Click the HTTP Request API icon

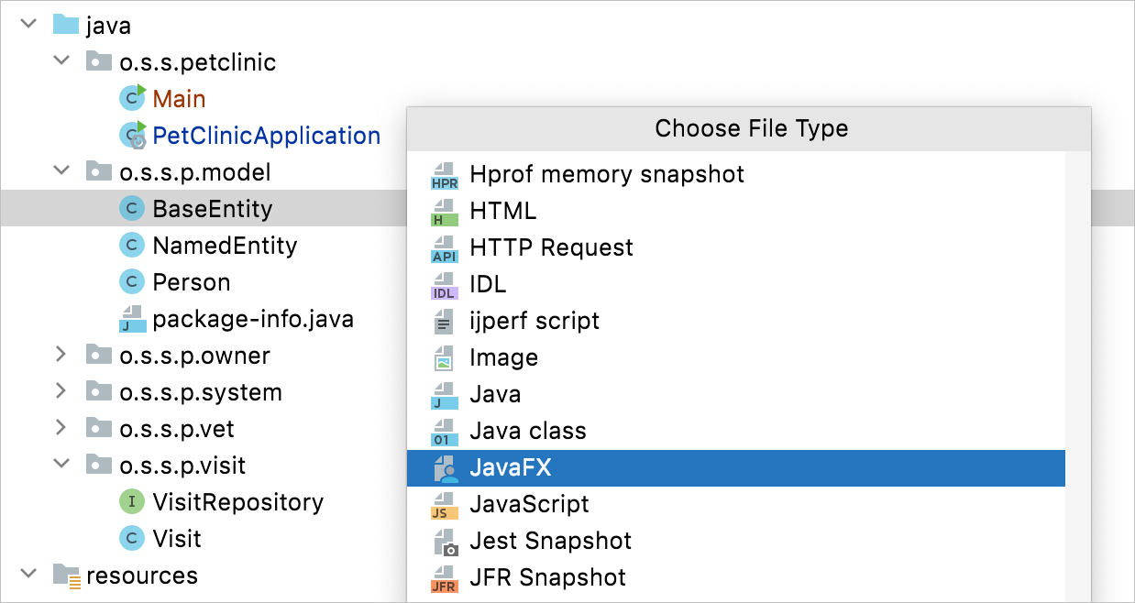tap(444, 247)
